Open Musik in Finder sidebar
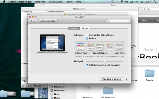The width and height of the screenshot is (159, 99). (x=57, y=98)
